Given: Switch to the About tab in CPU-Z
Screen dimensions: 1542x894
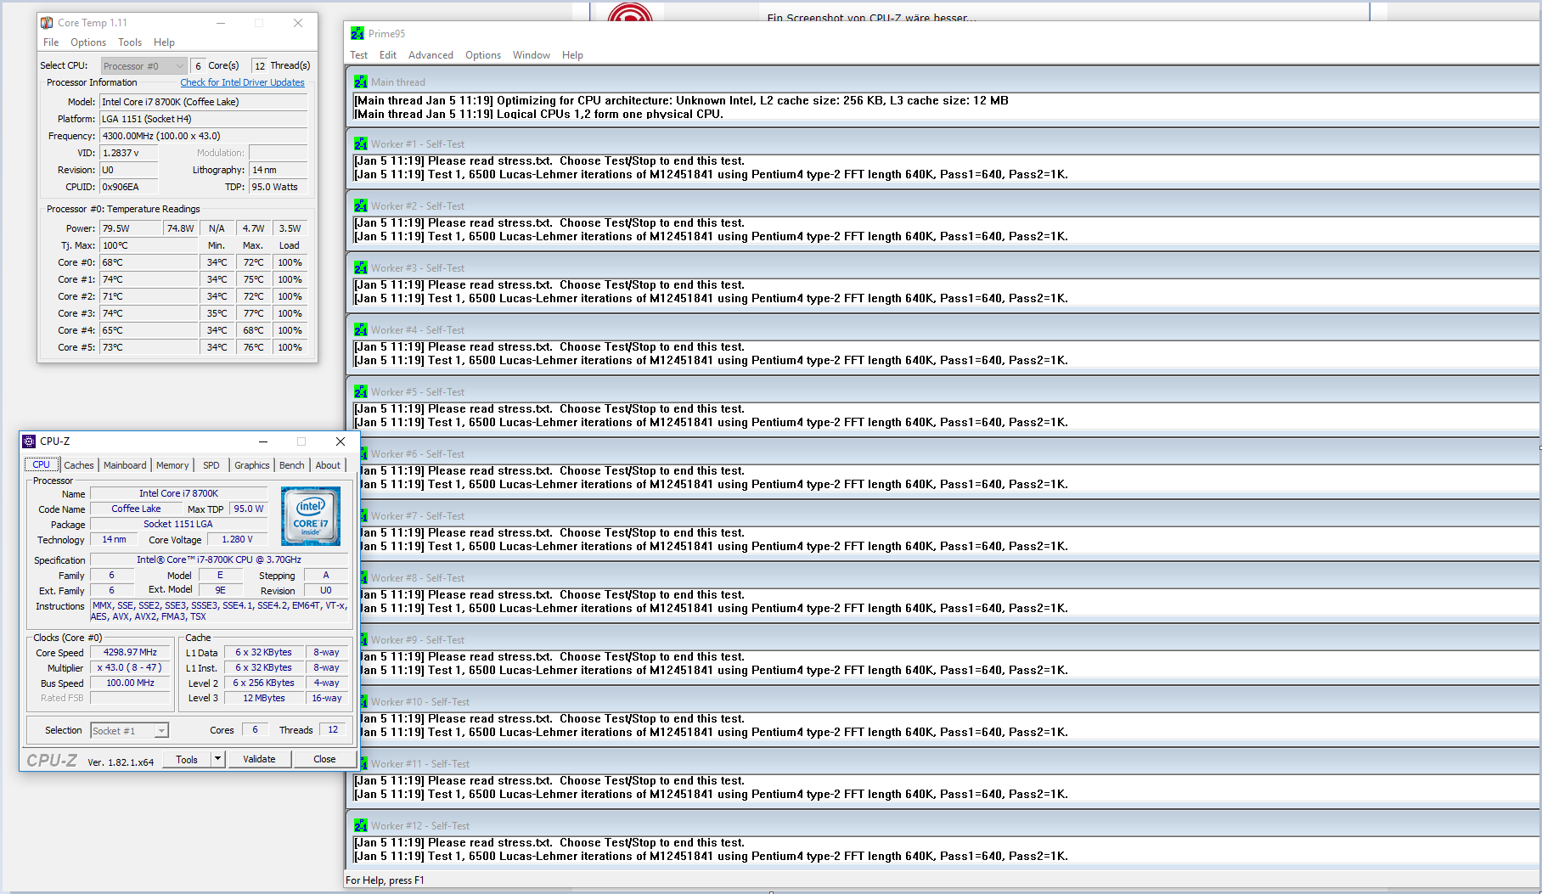Looking at the screenshot, I should [x=328, y=465].
